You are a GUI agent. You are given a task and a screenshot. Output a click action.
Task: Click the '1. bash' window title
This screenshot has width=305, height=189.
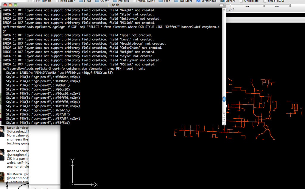pyautogui.click(x=113, y=5)
